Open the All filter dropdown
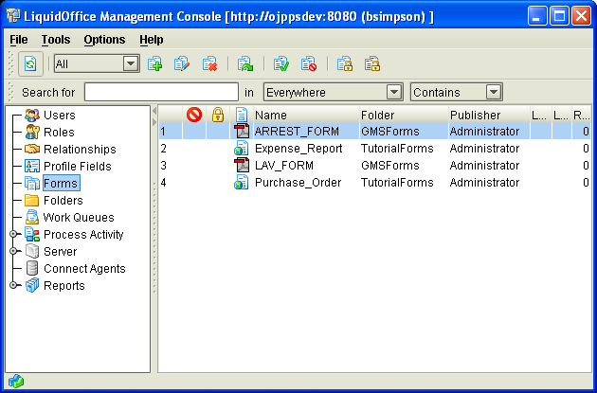This screenshot has height=393, width=597. (131, 63)
